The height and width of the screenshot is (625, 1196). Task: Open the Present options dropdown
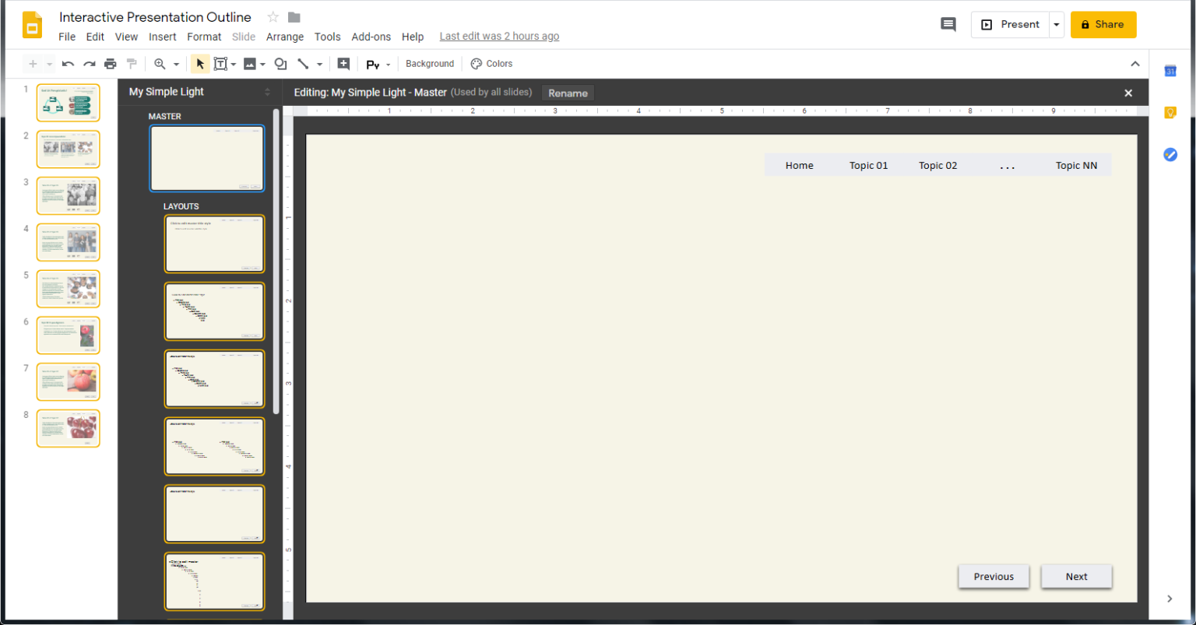pos(1056,24)
